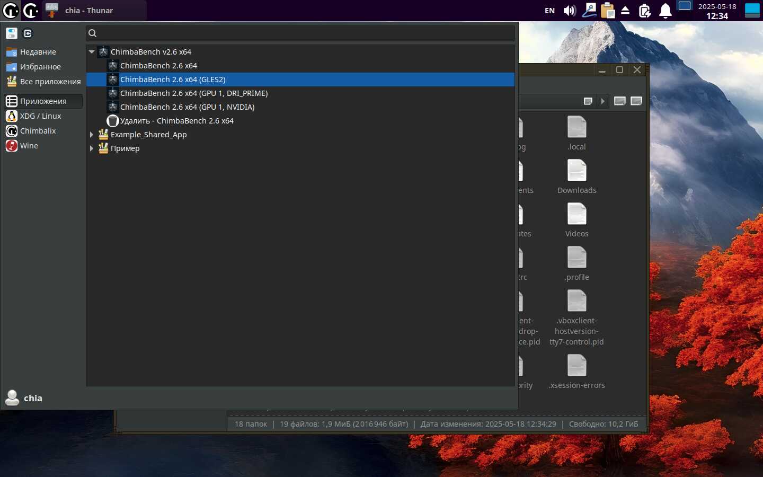Viewport: 763px width, 477px height.
Task: Click the workspace switcher in the panel
Action: 685,6
